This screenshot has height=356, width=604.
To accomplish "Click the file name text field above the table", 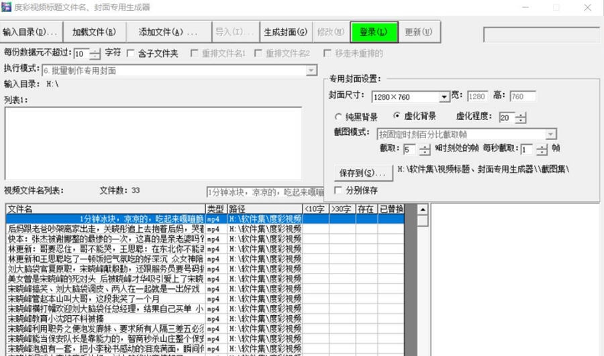I will (265, 192).
